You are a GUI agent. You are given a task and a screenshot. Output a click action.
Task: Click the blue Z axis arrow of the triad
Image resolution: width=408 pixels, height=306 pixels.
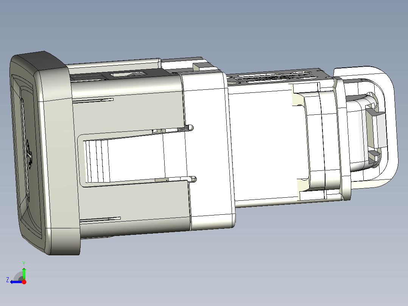16,282
